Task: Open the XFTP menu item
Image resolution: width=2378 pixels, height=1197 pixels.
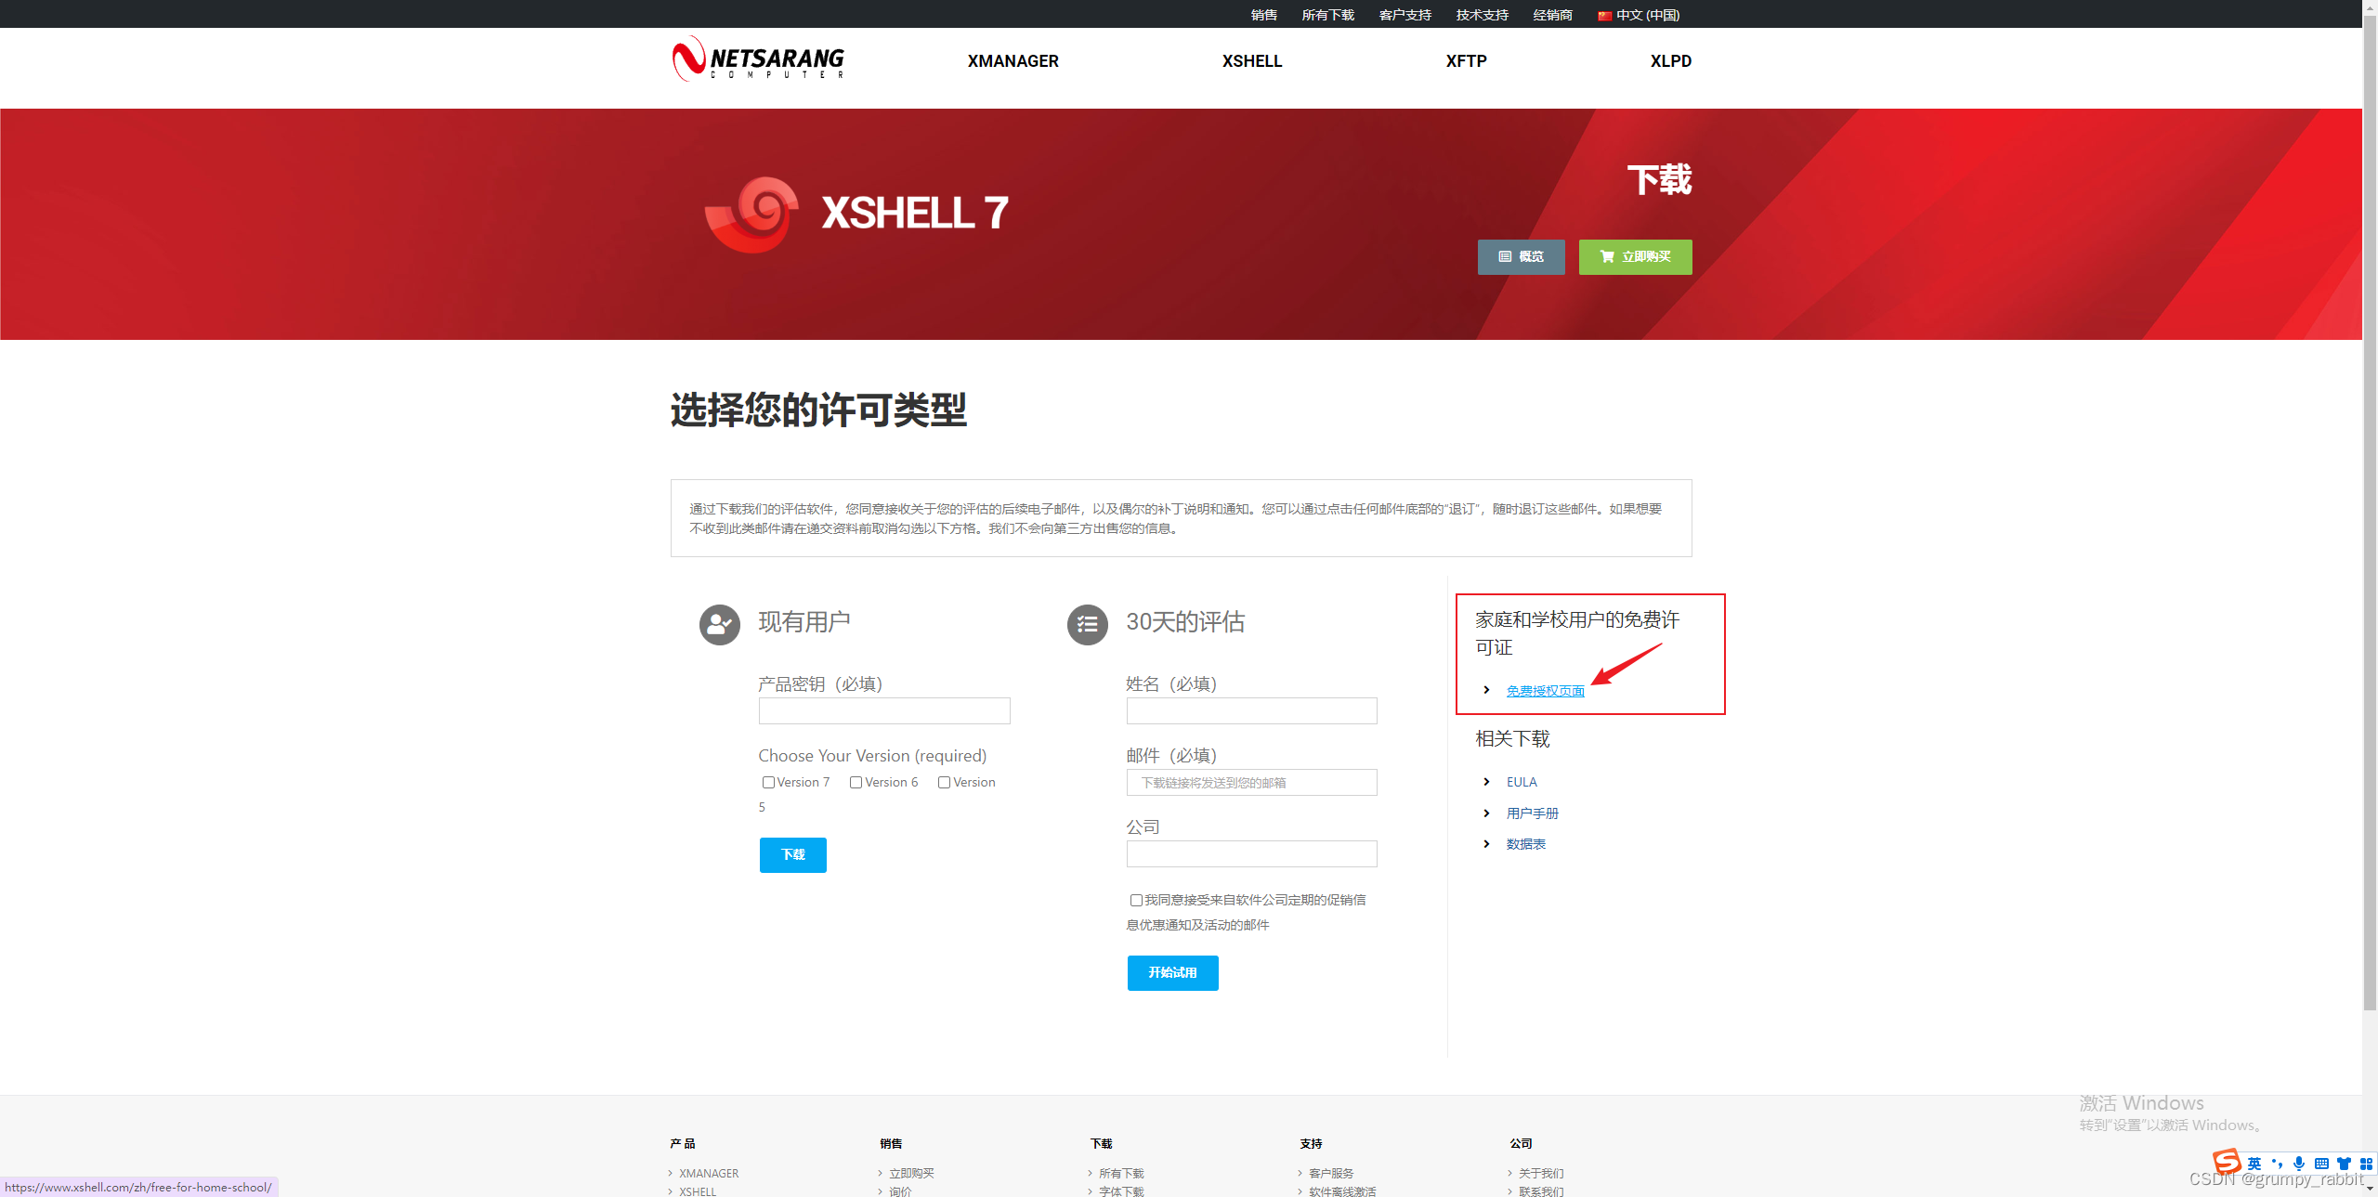Action: [x=1466, y=61]
